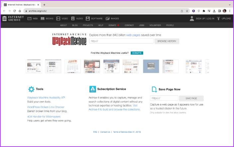
Task: Click the Sign Up | Log In link
Action: [205, 19]
